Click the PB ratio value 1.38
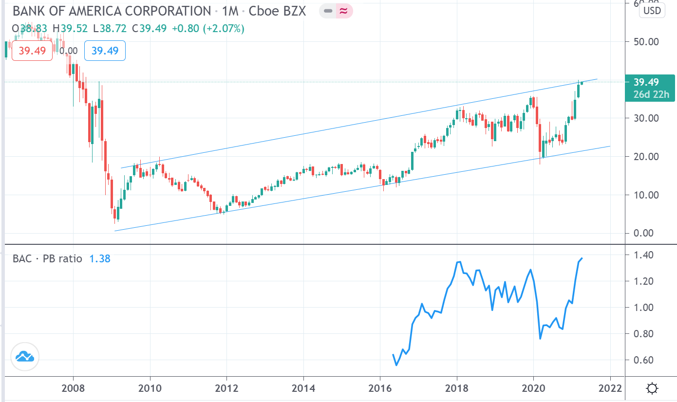This screenshot has width=677, height=402. point(100,259)
